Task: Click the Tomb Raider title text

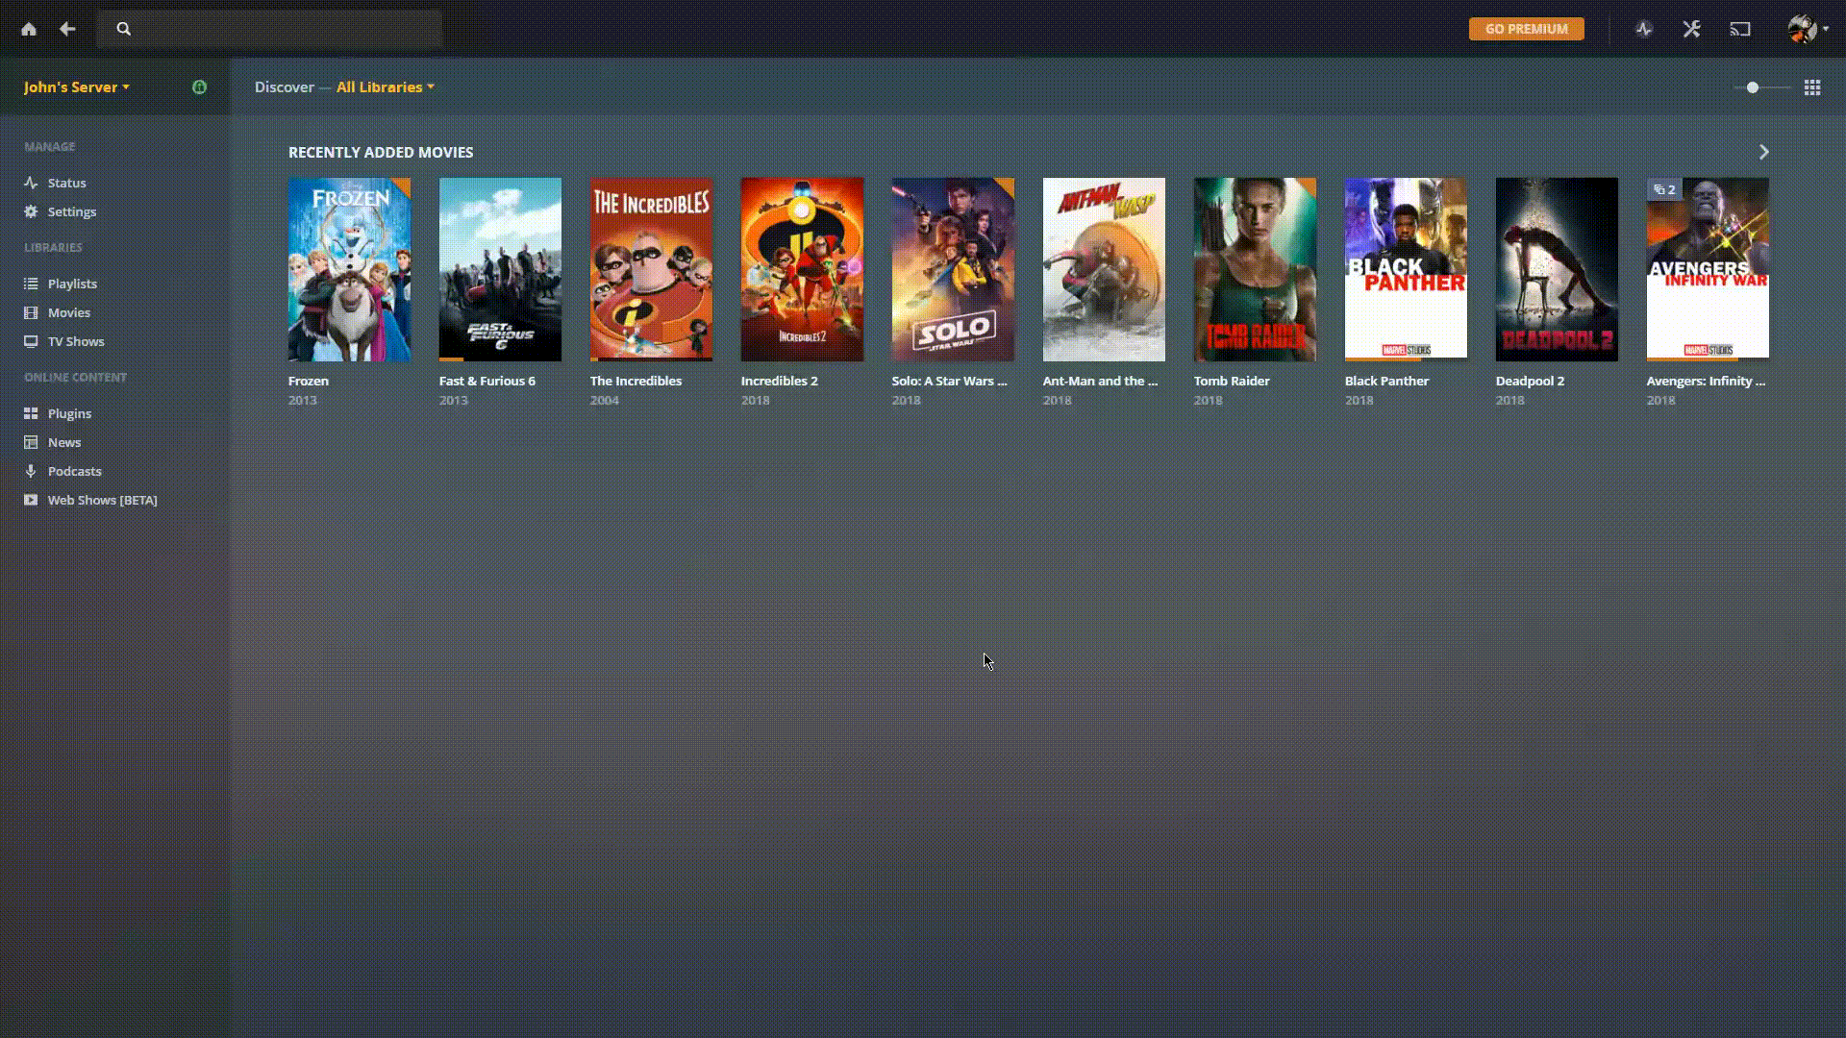Action: point(1232,381)
